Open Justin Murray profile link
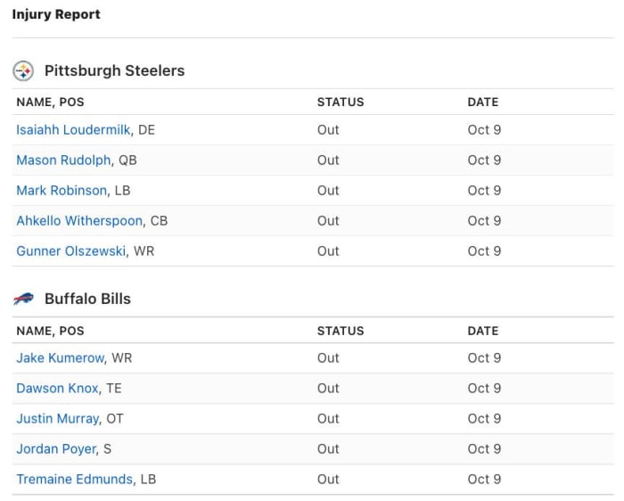The height and width of the screenshot is (501, 624). [57, 418]
